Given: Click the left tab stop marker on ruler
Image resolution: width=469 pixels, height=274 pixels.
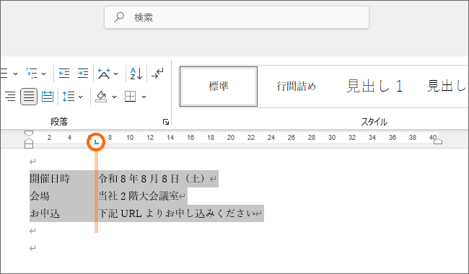Looking at the screenshot, I should pyautogui.click(x=96, y=142).
